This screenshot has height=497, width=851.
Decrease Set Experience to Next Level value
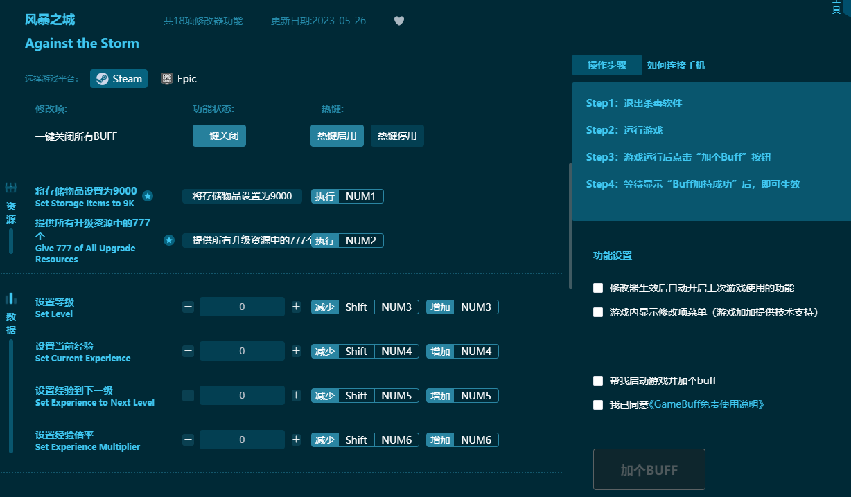(188, 395)
